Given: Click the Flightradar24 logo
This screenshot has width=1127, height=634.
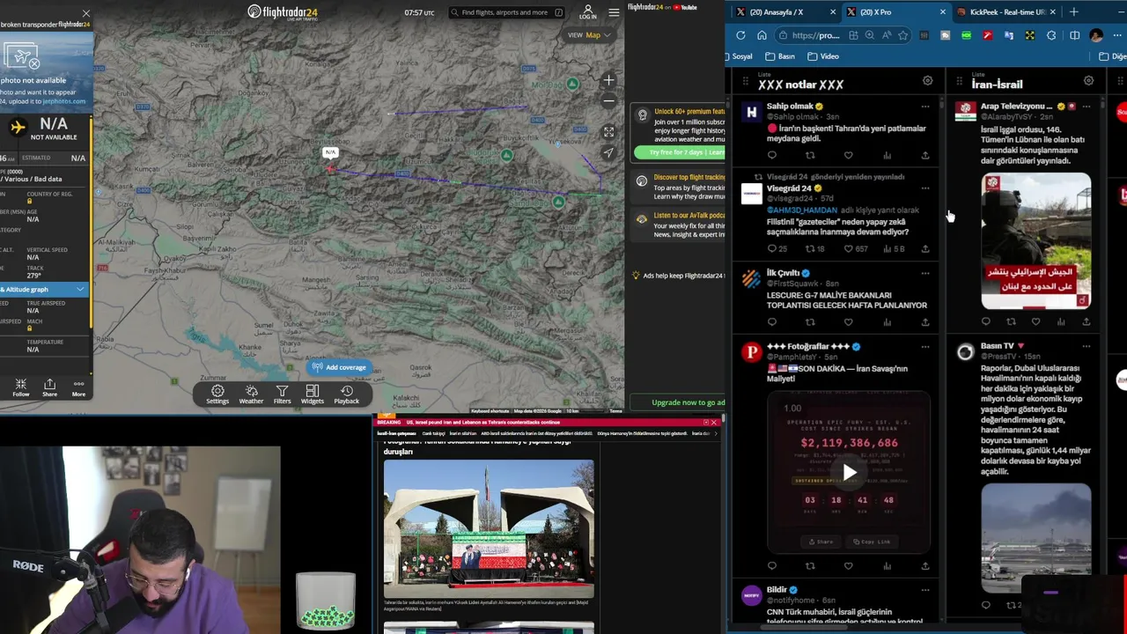Looking at the screenshot, I should coord(283,12).
